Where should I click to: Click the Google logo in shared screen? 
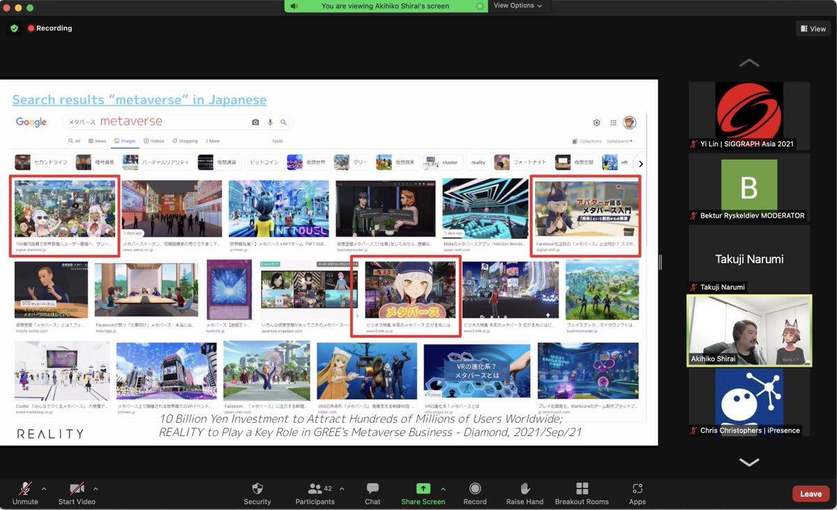[x=31, y=122]
